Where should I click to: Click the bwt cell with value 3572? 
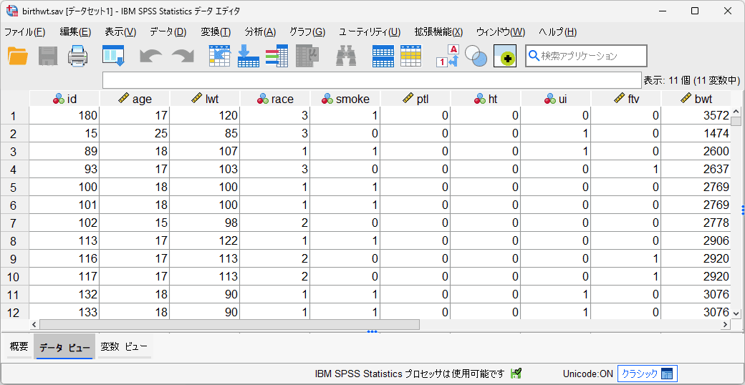point(696,115)
